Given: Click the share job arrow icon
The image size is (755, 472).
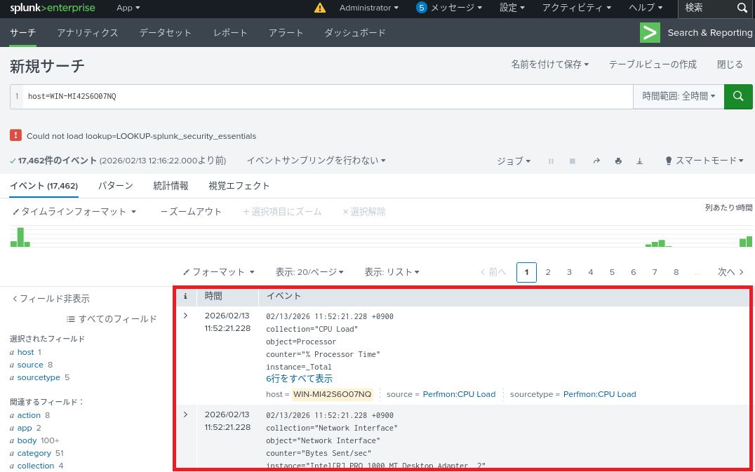Looking at the screenshot, I should [x=596, y=161].
